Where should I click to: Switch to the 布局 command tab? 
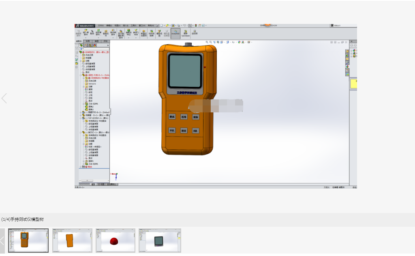pyautogui.click(x=88, y=41)
